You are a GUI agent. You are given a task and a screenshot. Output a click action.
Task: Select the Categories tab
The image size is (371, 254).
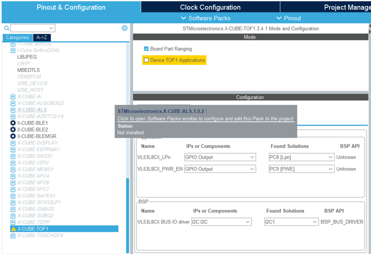click(x=17, y=38)
